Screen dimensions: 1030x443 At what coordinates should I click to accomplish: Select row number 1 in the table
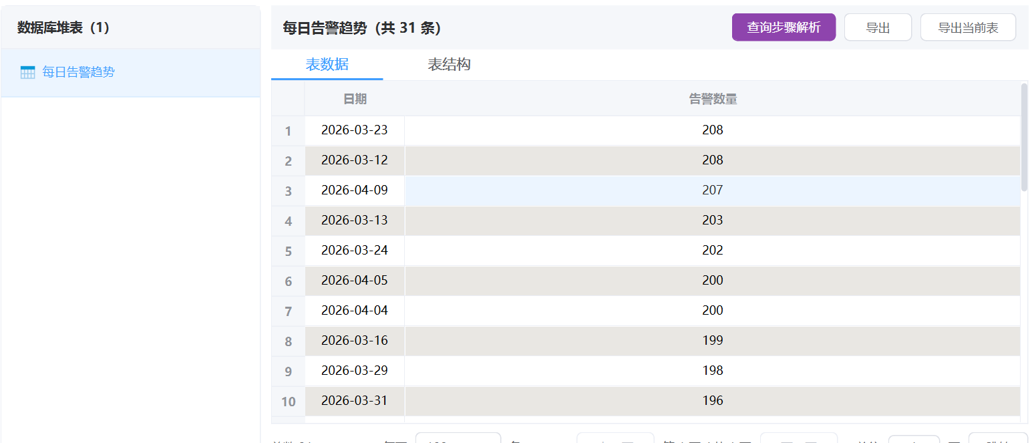[x=288, y=131]
